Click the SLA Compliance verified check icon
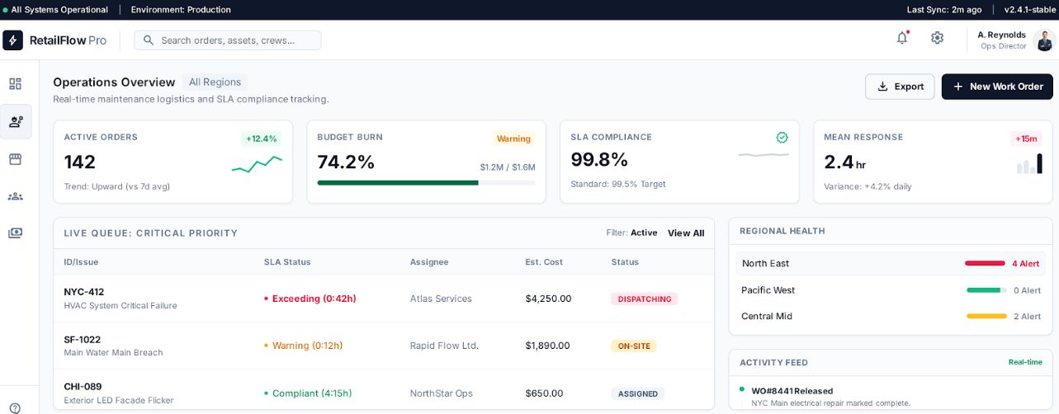This screenshot has width=1059, height=414. click(x=782, y=138)
